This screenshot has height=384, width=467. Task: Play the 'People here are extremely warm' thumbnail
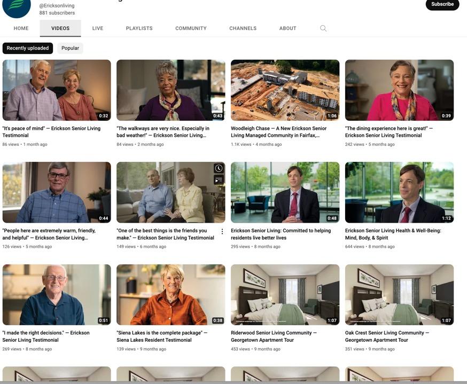(x=57, y=192)
